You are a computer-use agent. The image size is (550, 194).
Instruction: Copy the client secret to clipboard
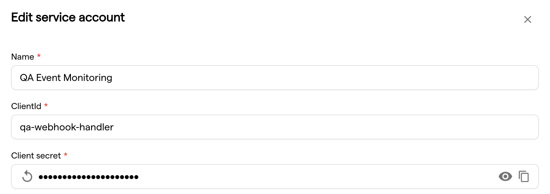point(524,176)
